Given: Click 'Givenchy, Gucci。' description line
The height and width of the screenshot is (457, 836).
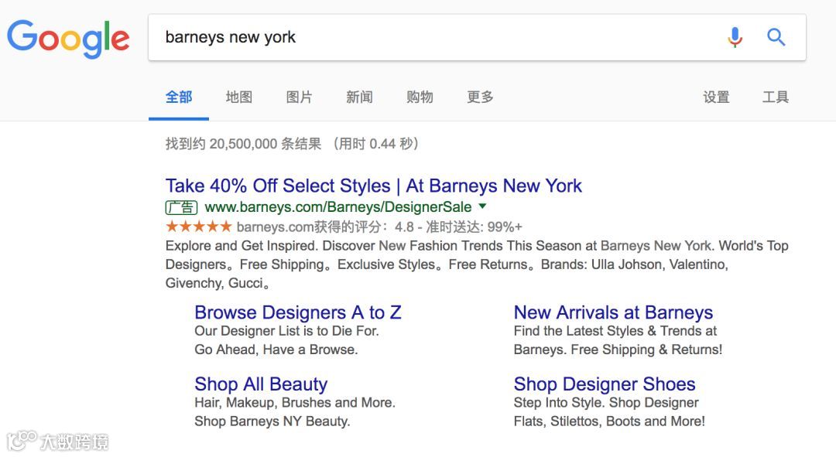Looking at the screenshot, I should (218, 283).
